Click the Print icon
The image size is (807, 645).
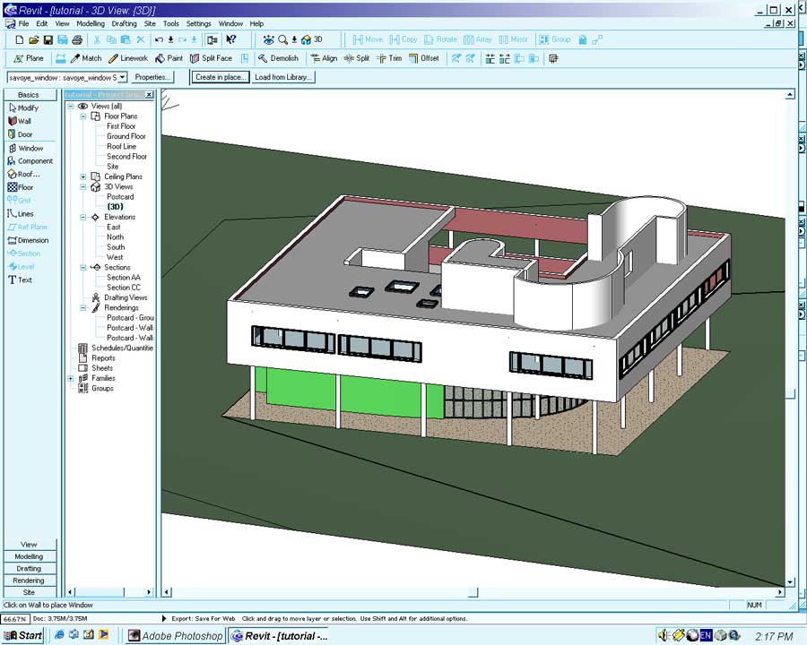point(77,39)
